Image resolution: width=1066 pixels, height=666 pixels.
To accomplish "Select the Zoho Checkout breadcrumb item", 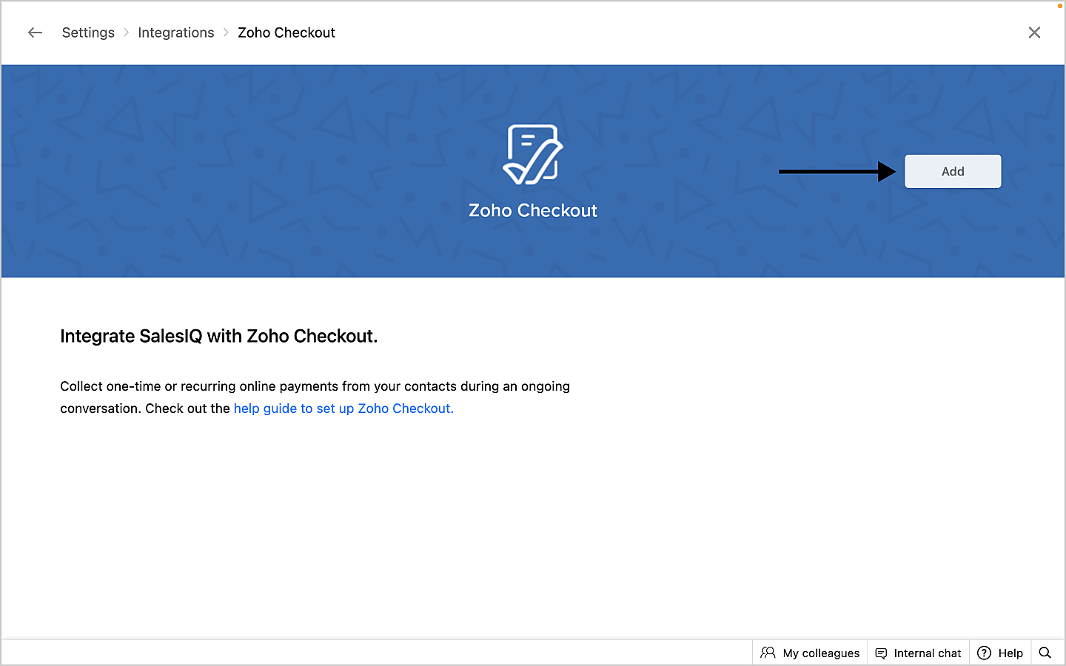I will (x=286, y=33).
